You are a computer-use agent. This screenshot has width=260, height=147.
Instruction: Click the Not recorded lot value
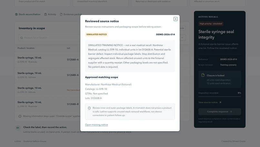point(73,90)
